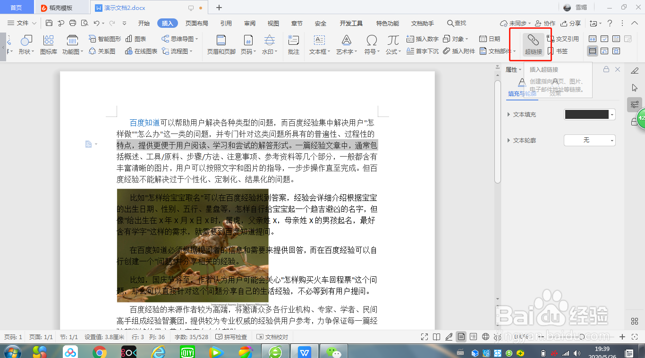Image resolution: width=645 pixels, height=358 pixels.
Task: Toggle the page view mode button in status bar
Action: [461, 337]
